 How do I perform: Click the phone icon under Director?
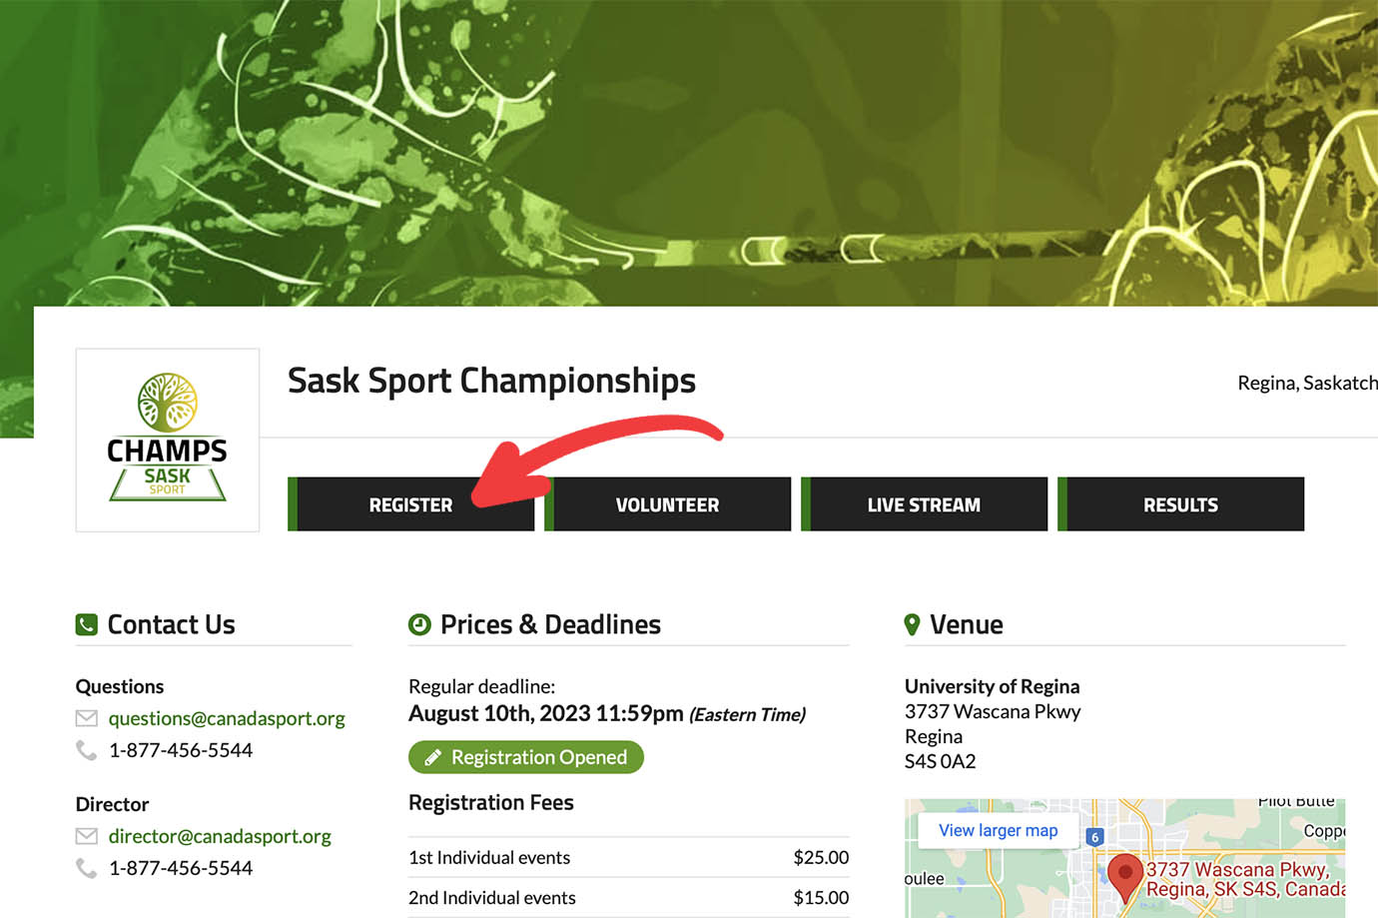click(x=87, y=868)
